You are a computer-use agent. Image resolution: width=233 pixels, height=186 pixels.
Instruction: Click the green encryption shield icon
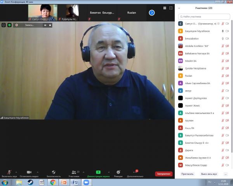point(9,25)
